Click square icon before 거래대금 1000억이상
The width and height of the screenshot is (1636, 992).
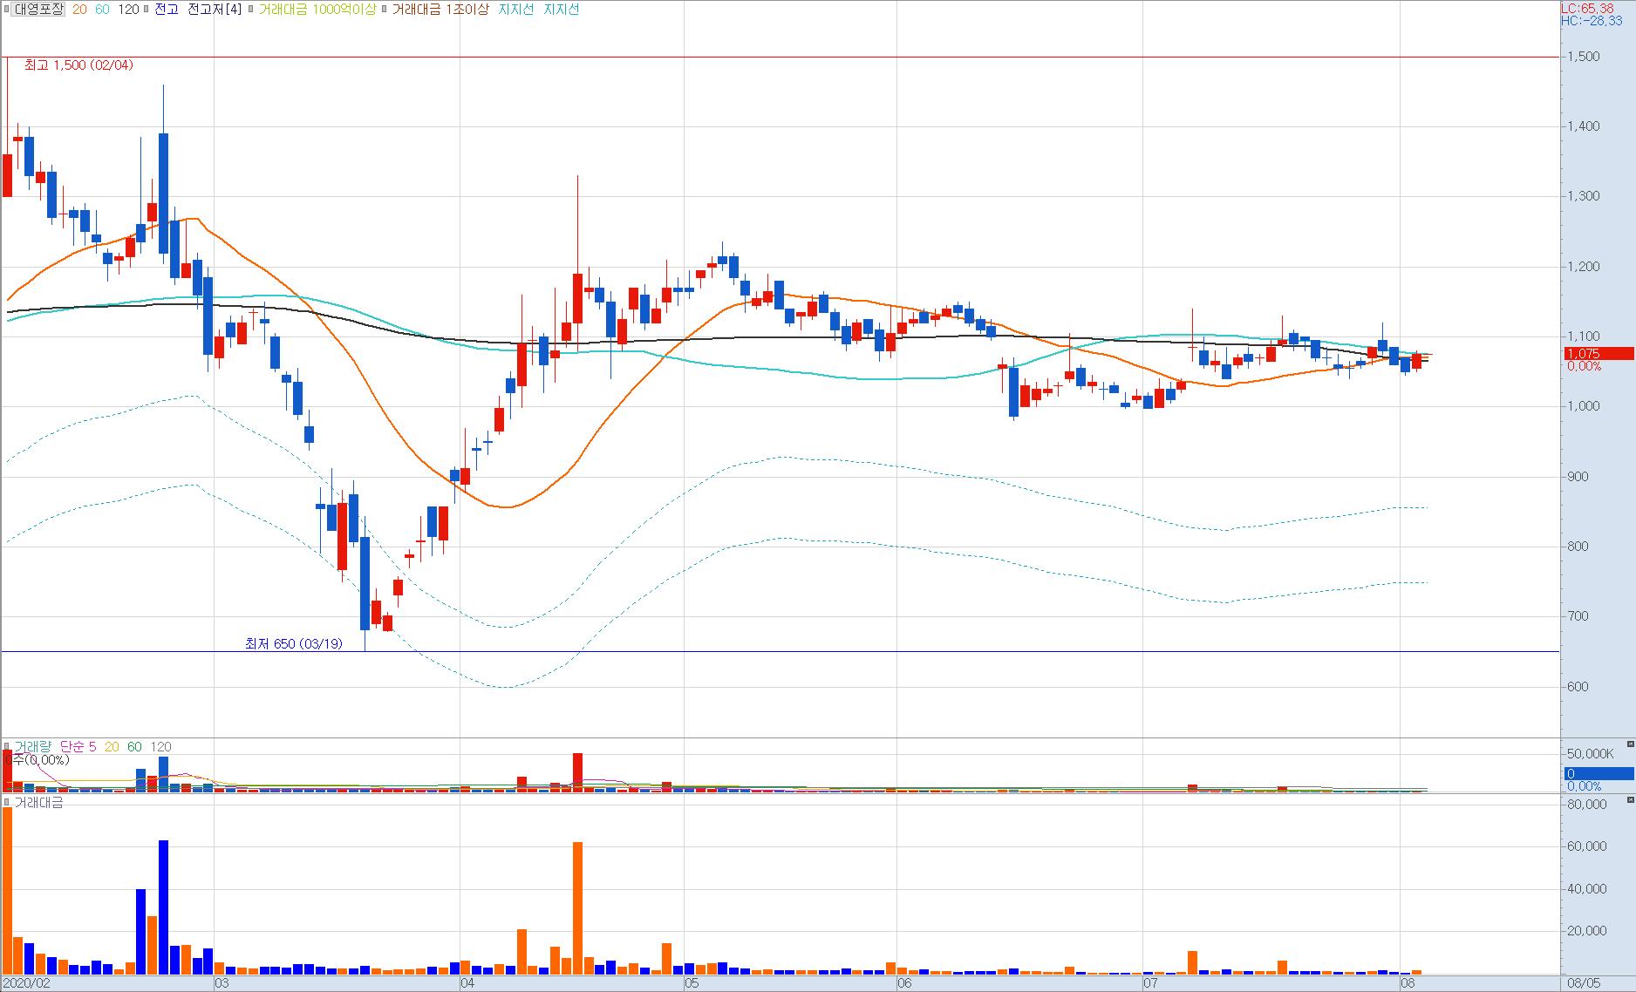(251, 10)
